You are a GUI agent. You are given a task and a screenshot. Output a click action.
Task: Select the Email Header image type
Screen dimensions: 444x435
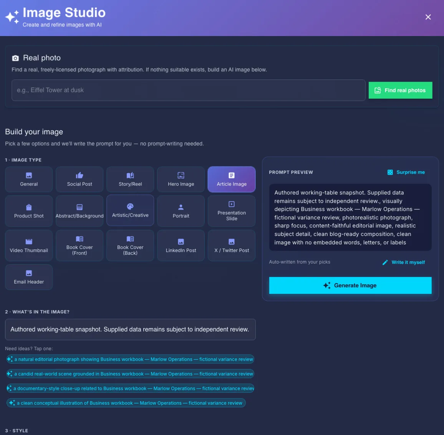click(28, 277)
